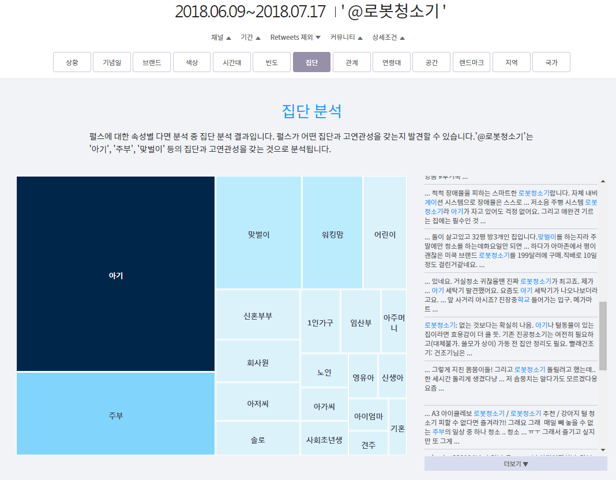The image size is (616, 480).
Task: Go to the 시간대 tab
Action: point(232,62)
